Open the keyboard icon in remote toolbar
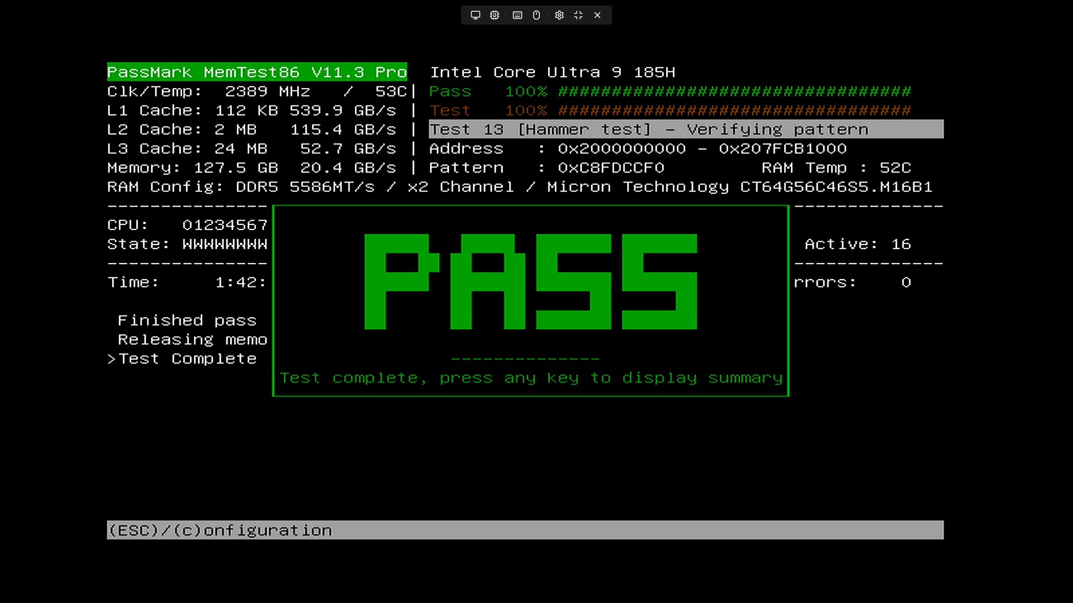 pos(517,15)
